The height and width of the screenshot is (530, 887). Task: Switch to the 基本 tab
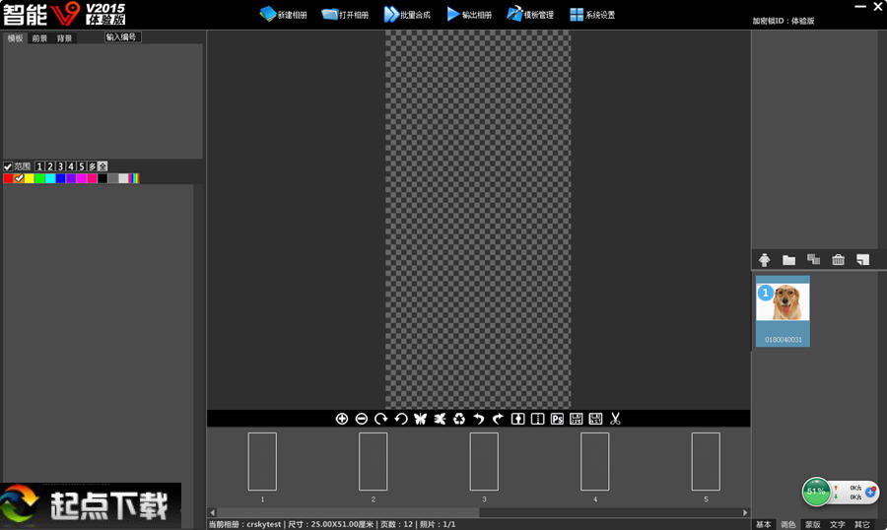coord(764,524)
